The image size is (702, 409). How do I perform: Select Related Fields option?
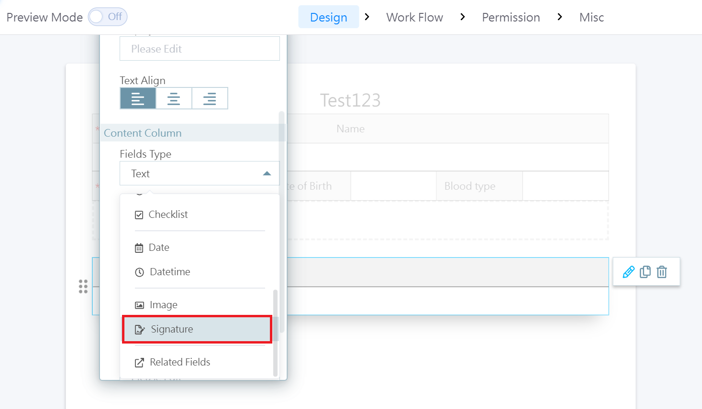click(180, 362)
